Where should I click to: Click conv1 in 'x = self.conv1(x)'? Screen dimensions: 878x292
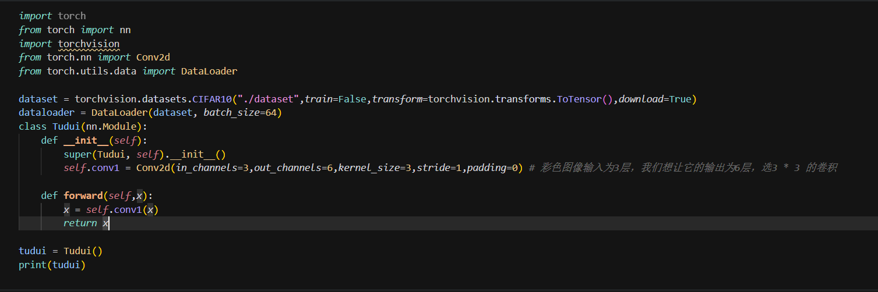(128, 211)
